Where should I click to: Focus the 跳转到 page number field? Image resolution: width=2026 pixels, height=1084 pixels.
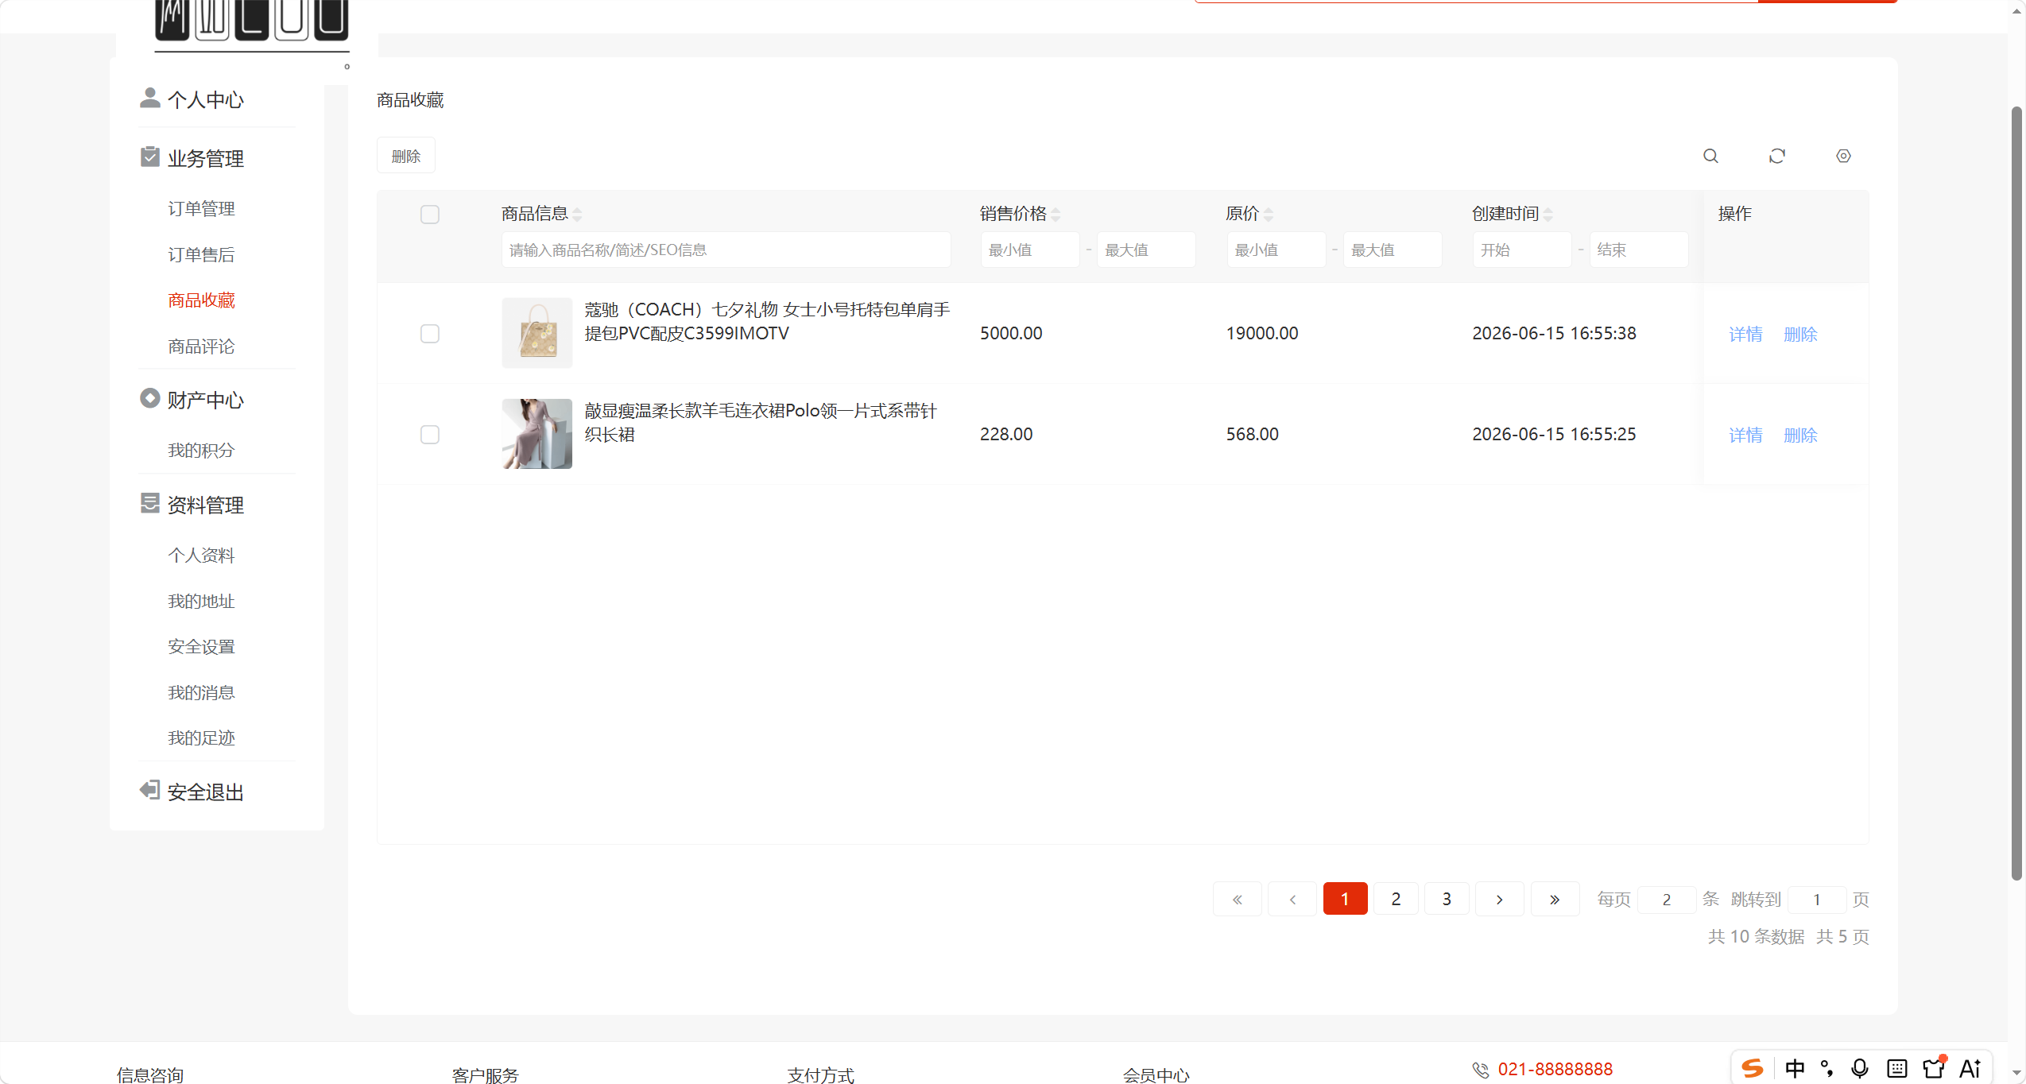[x=1817, y=900]
